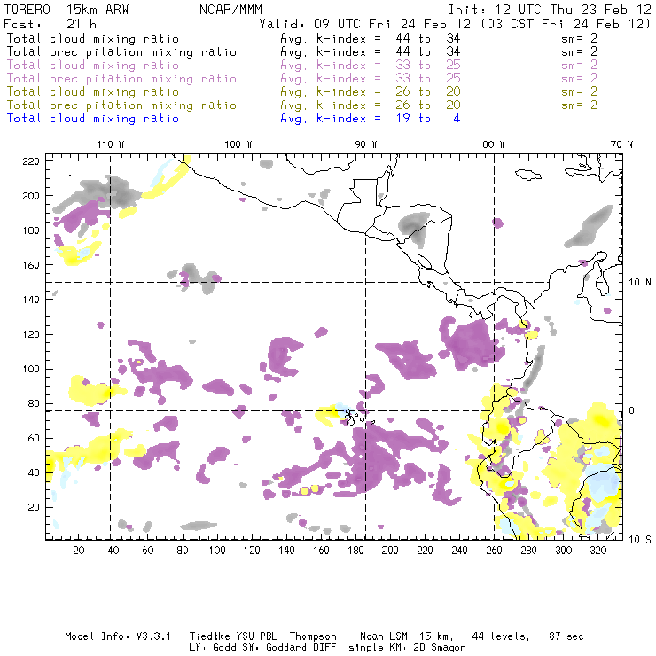Click purple 'Total precipitation mixing ratio' legend row
656x656 pixels.
coord(302,79)
